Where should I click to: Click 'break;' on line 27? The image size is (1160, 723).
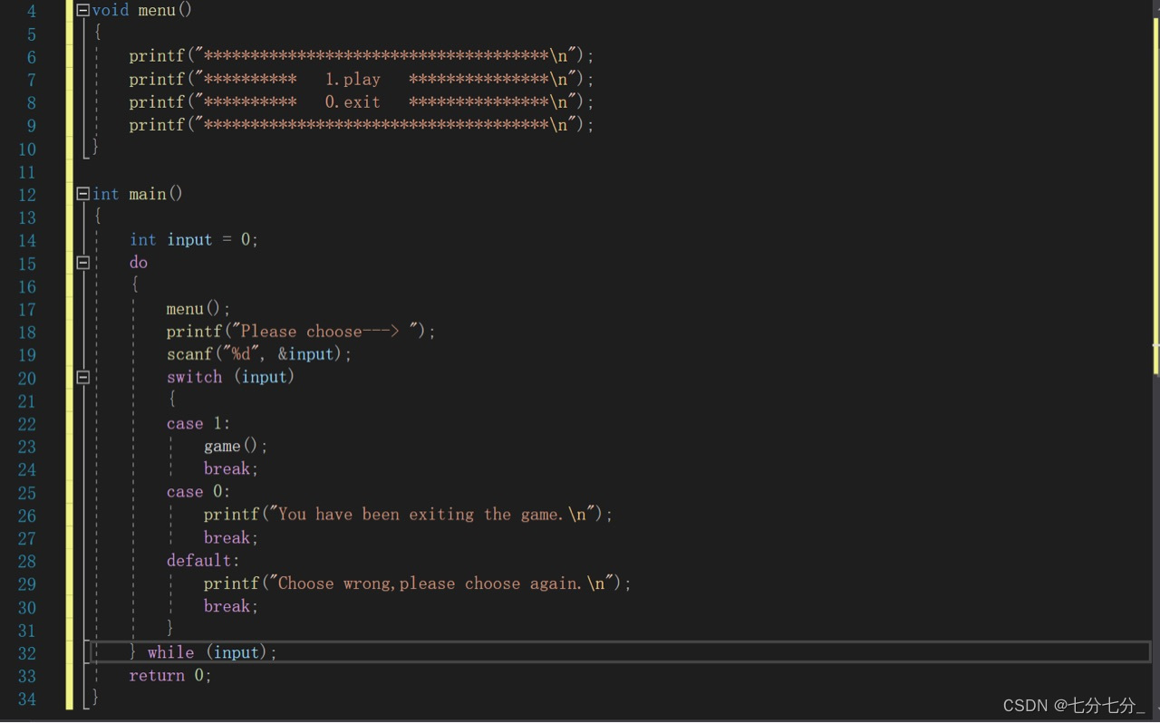pos(231,537)
